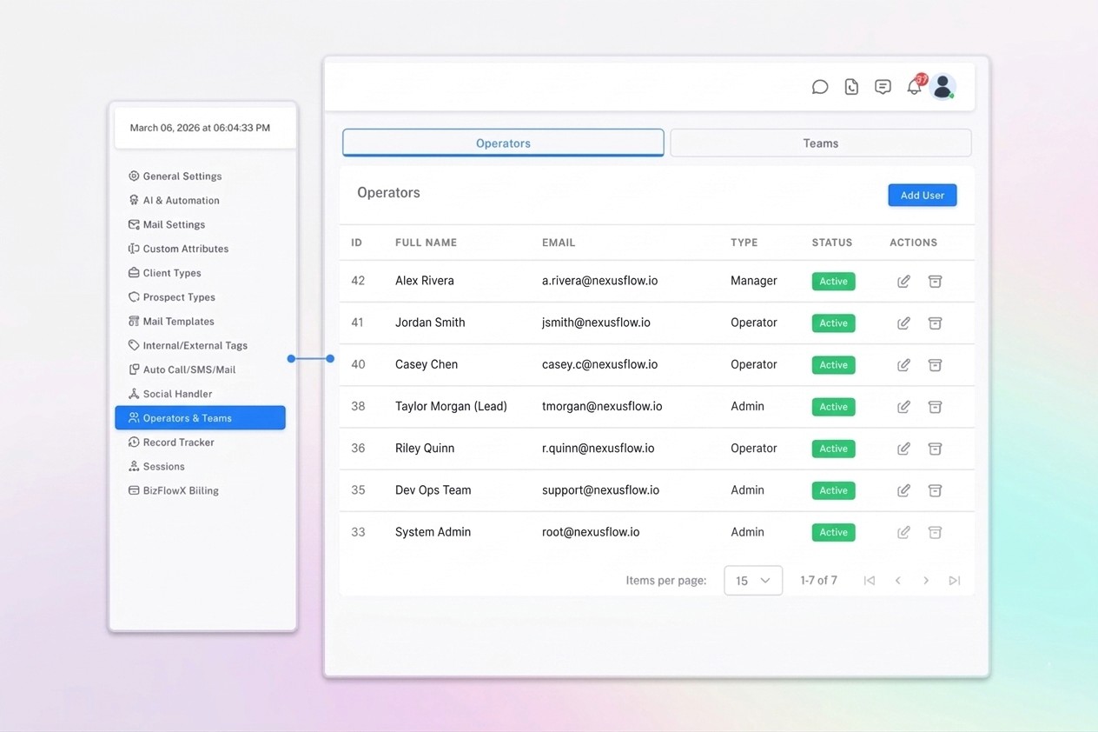
Task: Archive operator Jordan Smith
Action: coord(935,323)
